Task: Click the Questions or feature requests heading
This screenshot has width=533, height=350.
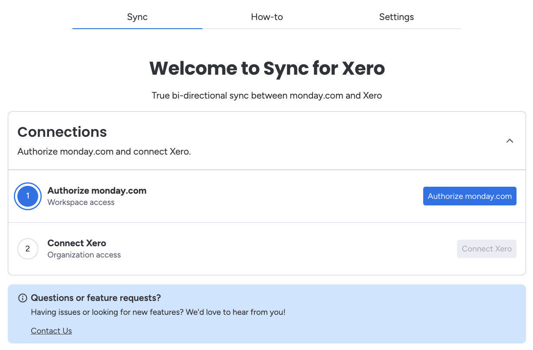Action: [96, 298]
